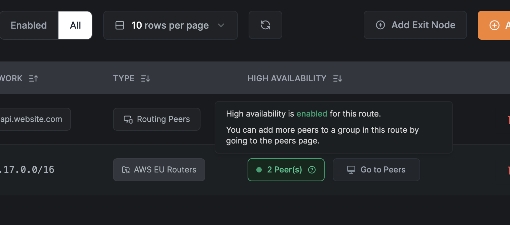Click the red delete icon for api.website.com route
The height and width of the screenshot is (225, 510).
pos(509,120)
